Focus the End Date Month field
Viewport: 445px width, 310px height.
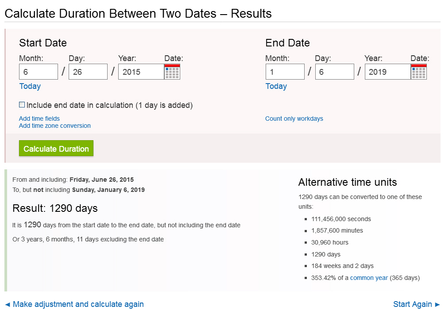(285, 72)
